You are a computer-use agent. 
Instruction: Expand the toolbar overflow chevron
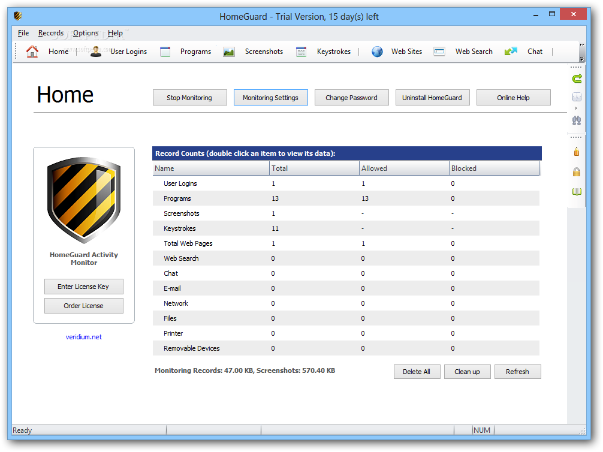[x=582, y=44]
